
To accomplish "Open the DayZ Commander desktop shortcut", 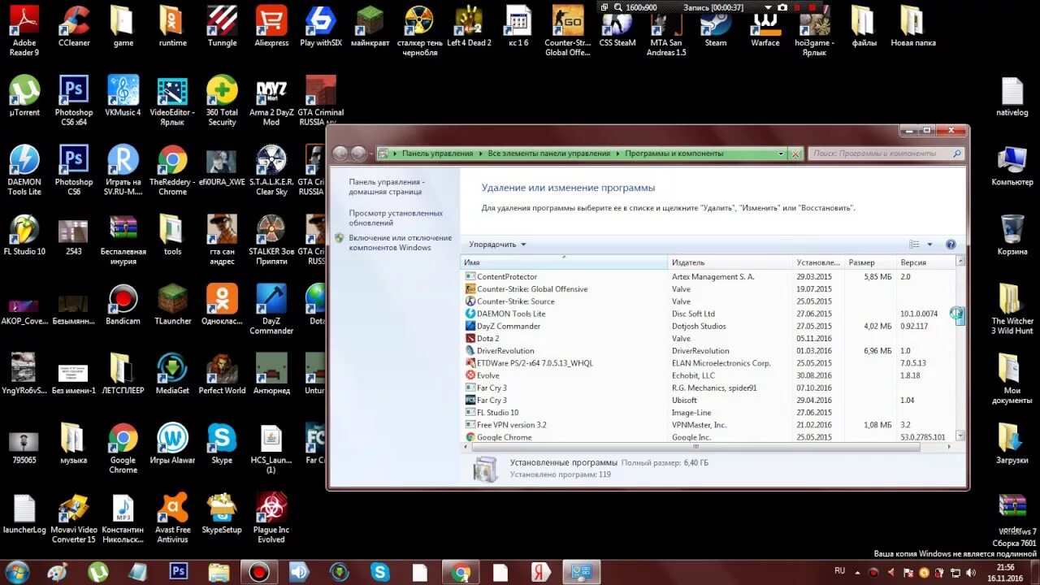I will click(271, 310).
